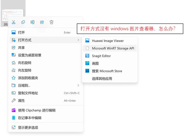Click the Notepad icon
Image resolution: width=190 pixels, height=136 pixels.
coord(14,118)
